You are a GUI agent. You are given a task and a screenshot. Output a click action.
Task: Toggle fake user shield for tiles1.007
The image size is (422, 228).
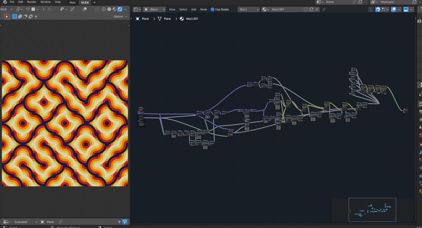click(306, 9)
